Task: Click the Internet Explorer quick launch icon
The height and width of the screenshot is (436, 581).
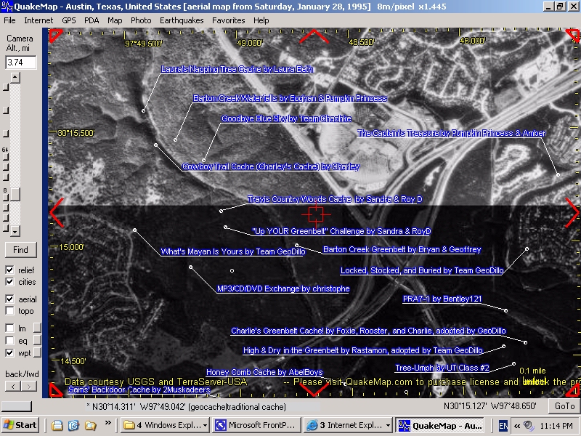Action: pos(73,425)
